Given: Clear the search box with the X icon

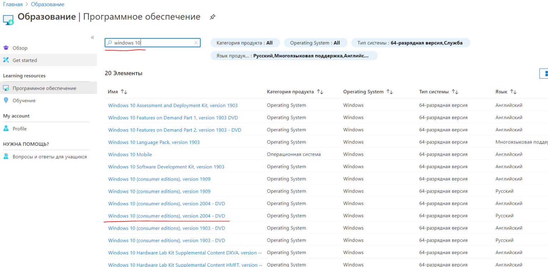Looking at the screenshot, I should [x=196, y=43].
